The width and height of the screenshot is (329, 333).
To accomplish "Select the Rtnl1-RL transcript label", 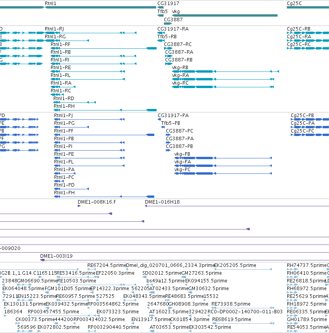I will click(x=60, y=75).
